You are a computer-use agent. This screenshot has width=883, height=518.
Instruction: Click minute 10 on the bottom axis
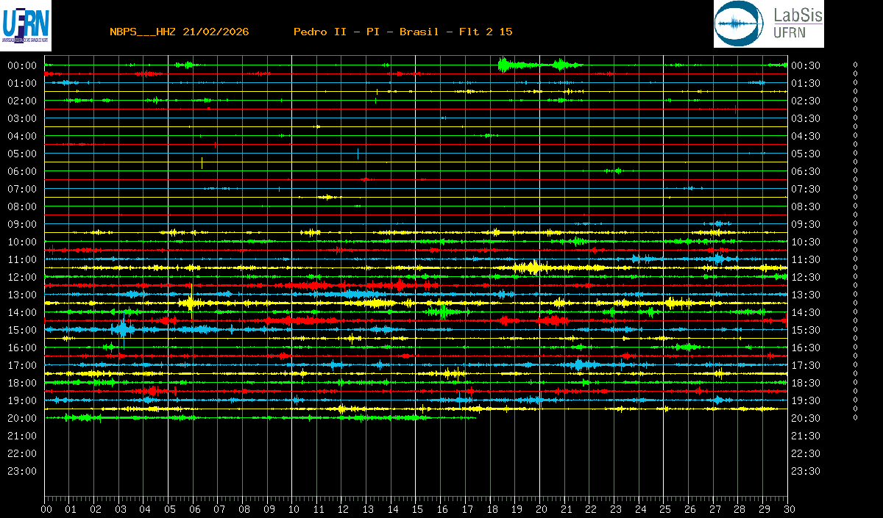pos(293,509)
